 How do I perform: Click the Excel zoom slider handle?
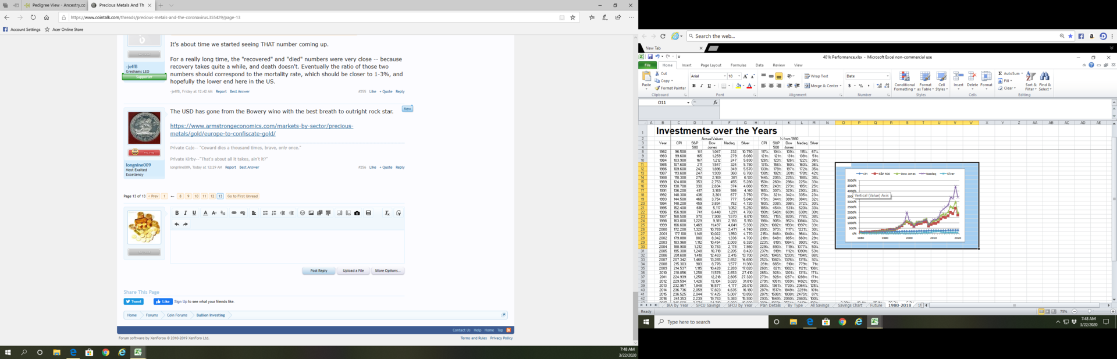click(x=1090, y=311)
